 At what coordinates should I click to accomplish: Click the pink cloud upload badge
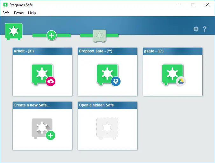[51, 81]
